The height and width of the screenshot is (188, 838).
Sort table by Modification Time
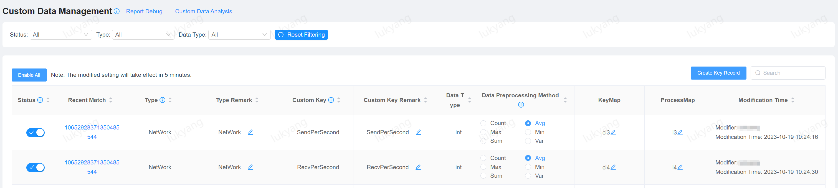[x=793, y=100]
